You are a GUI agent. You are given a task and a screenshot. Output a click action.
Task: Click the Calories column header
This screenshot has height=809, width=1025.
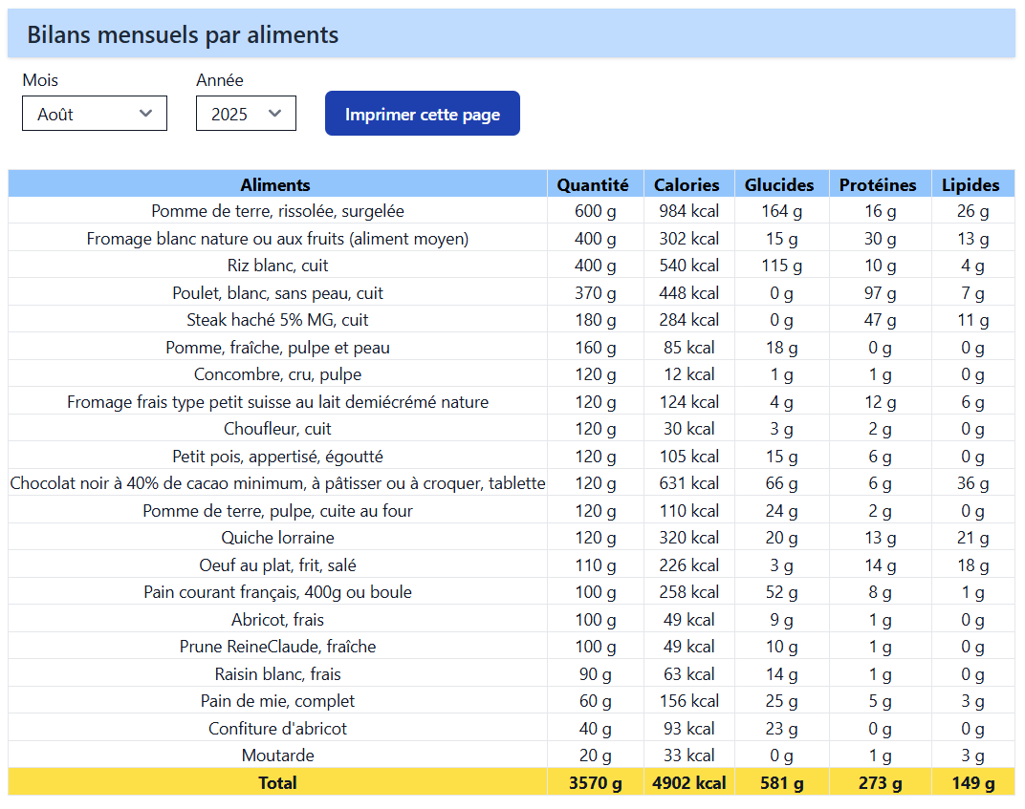[689, 184]
